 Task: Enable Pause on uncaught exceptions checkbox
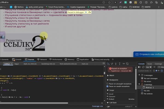[x=108, y=84]
